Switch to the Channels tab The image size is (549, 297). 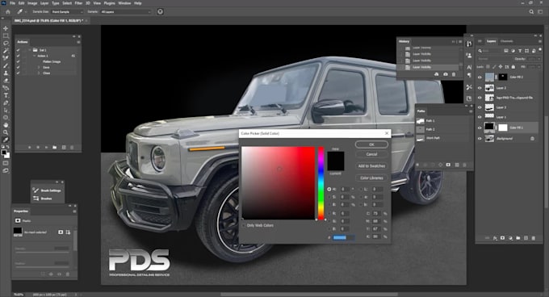[x=506, y=41]
